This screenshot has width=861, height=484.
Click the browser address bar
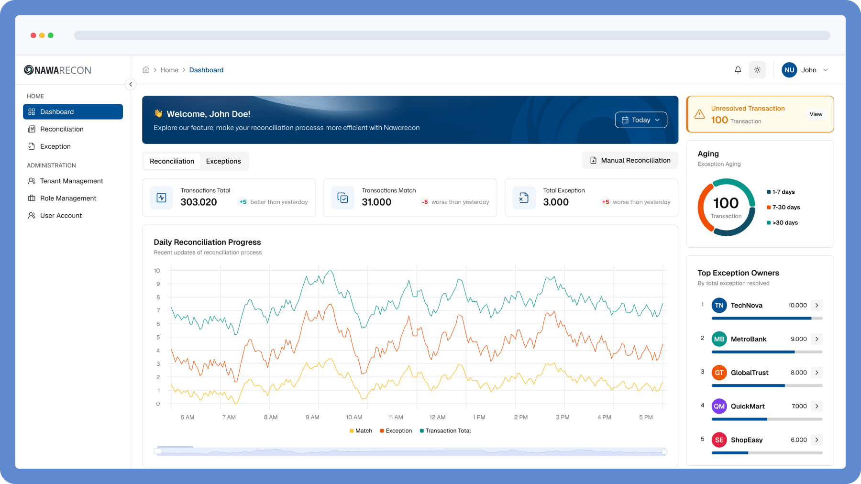[x=452, y=35]
